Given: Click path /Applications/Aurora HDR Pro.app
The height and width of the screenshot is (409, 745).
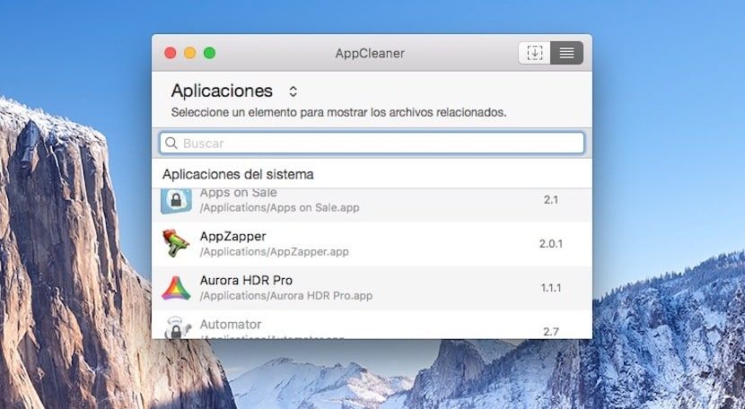Looking at the screenshot, I should pos(286,295).
